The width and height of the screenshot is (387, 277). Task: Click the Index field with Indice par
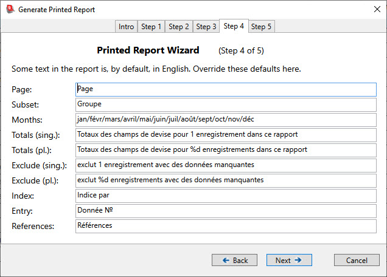[x=226, y=196]
